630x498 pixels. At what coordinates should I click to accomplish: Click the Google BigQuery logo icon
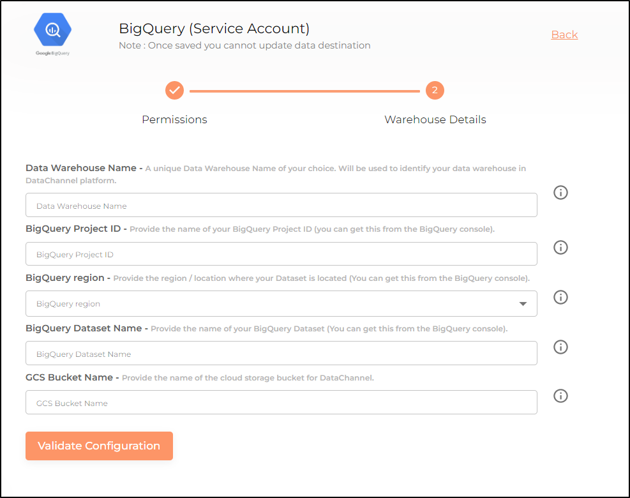52,34
